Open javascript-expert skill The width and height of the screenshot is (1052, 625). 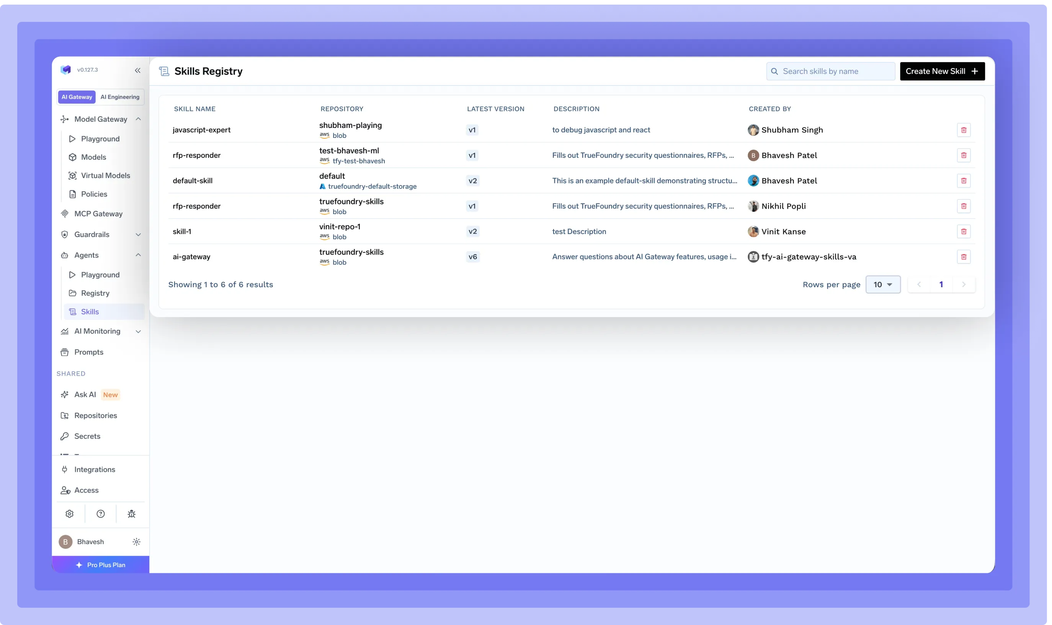(x=202, y=130)
